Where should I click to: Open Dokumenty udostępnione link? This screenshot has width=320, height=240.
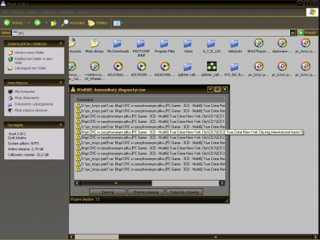(x=34, y=104)
